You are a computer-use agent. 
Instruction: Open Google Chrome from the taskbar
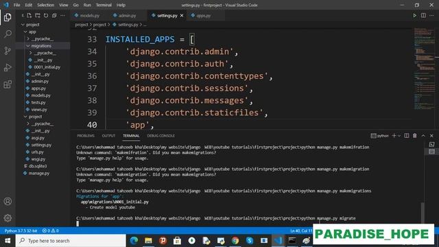[235, 241]
